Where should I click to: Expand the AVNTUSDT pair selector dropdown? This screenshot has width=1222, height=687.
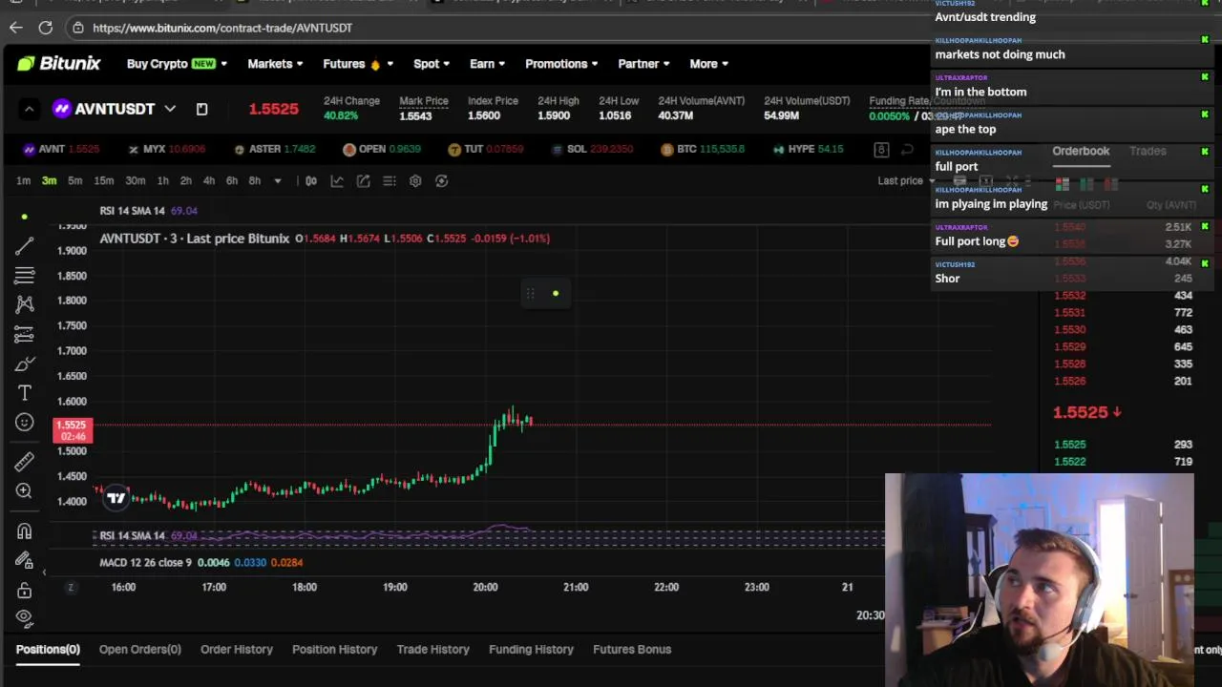point(170,109)
